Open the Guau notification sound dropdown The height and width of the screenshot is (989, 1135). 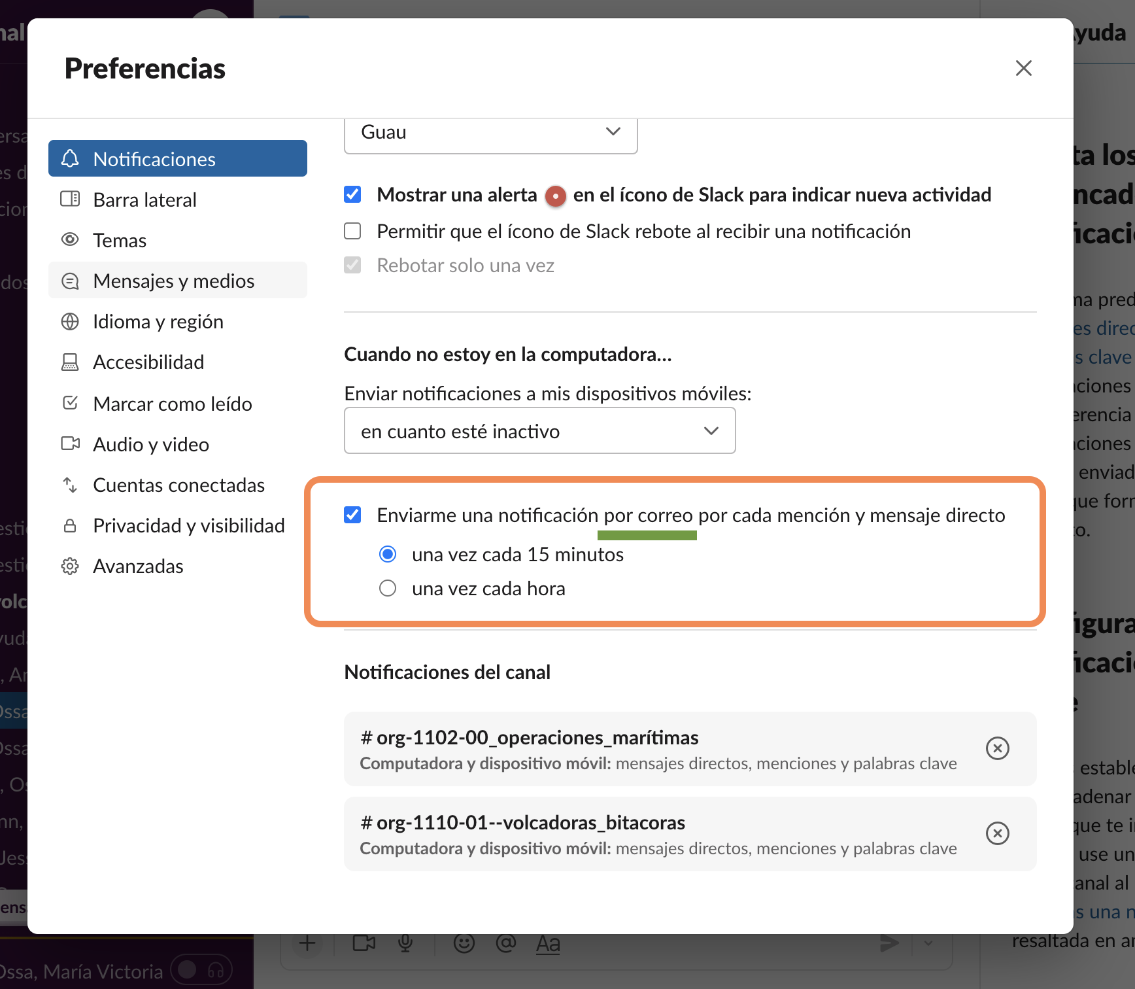click(490, 133)
